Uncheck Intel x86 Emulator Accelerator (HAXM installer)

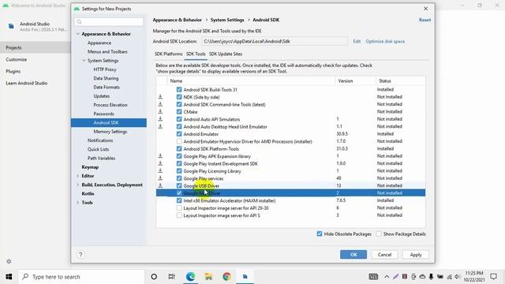click(179, 200)
